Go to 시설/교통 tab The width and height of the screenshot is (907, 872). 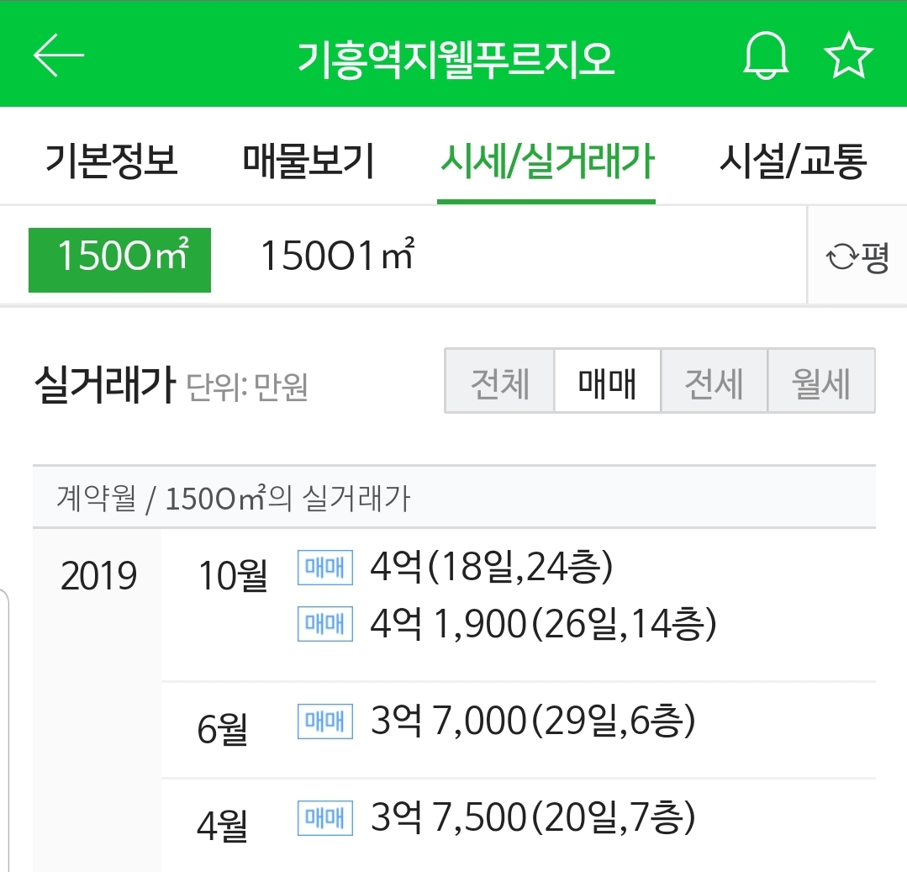coord(793,161)
